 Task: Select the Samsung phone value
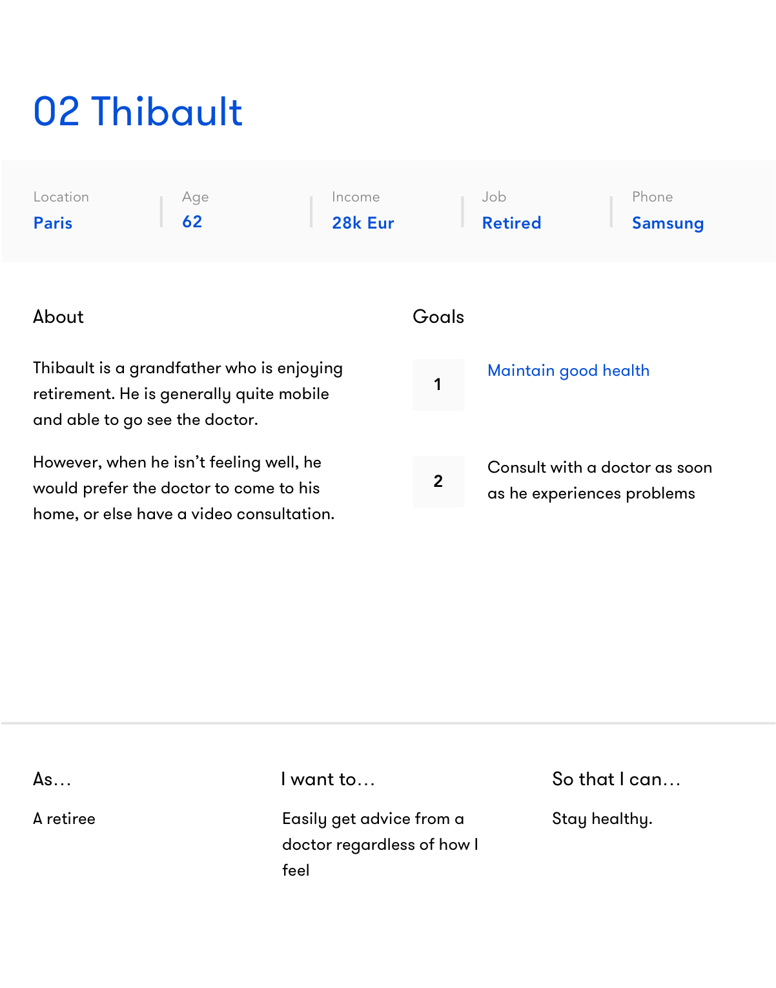coord(668,223)
